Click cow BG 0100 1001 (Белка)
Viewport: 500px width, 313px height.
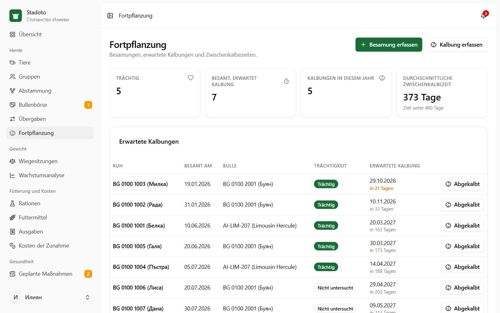pos(139,226)
